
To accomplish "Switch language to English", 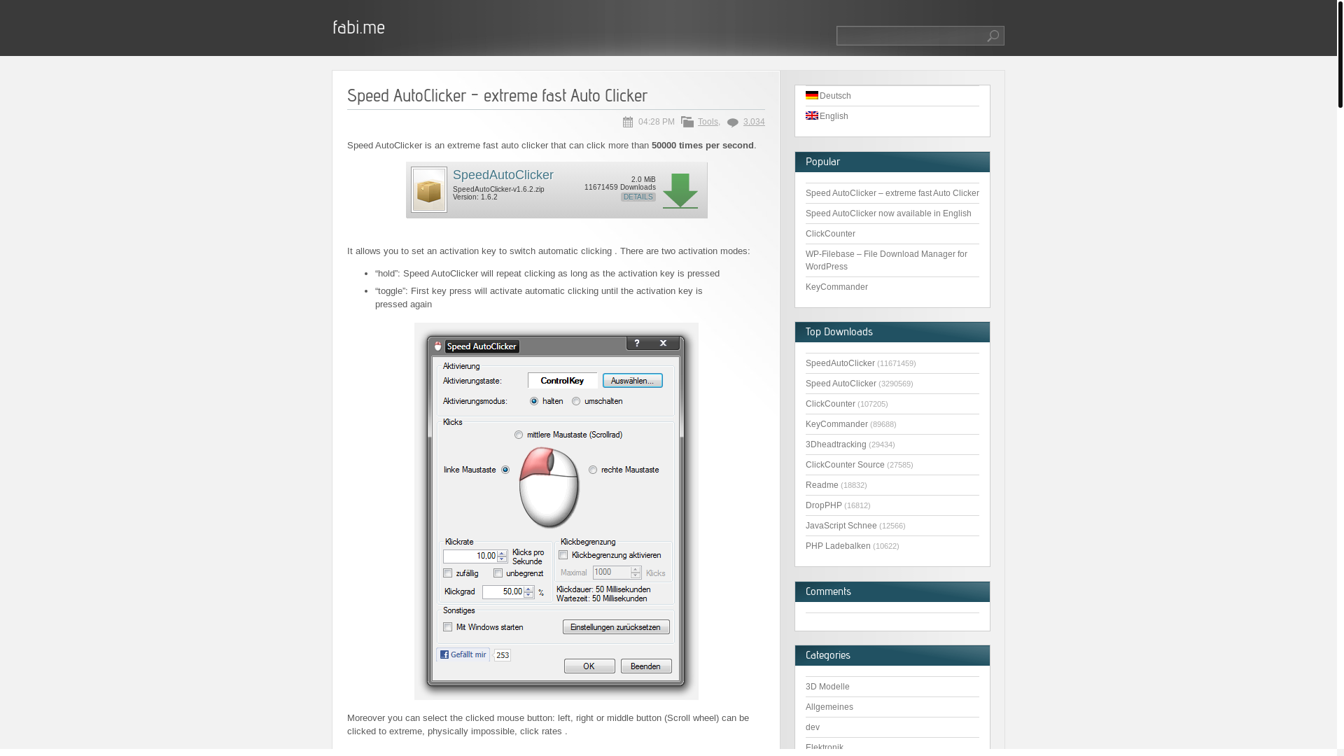I will pyautogui.click(x=834, y=116).
